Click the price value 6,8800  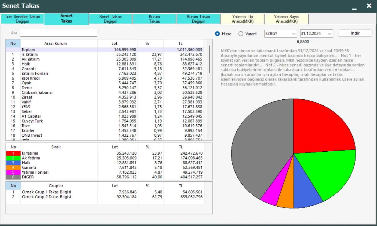303,42
